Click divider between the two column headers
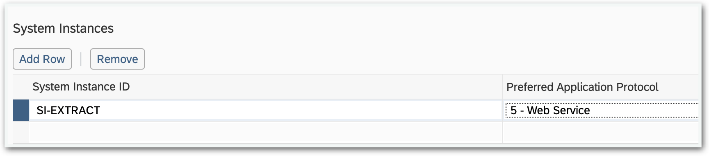The width and height of the screenshot is (709, 156). 503,87
